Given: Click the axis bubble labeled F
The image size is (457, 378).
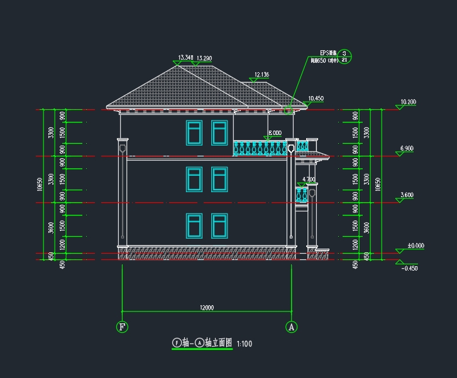Looking at the screenshot, I should (x=122, y=327).
